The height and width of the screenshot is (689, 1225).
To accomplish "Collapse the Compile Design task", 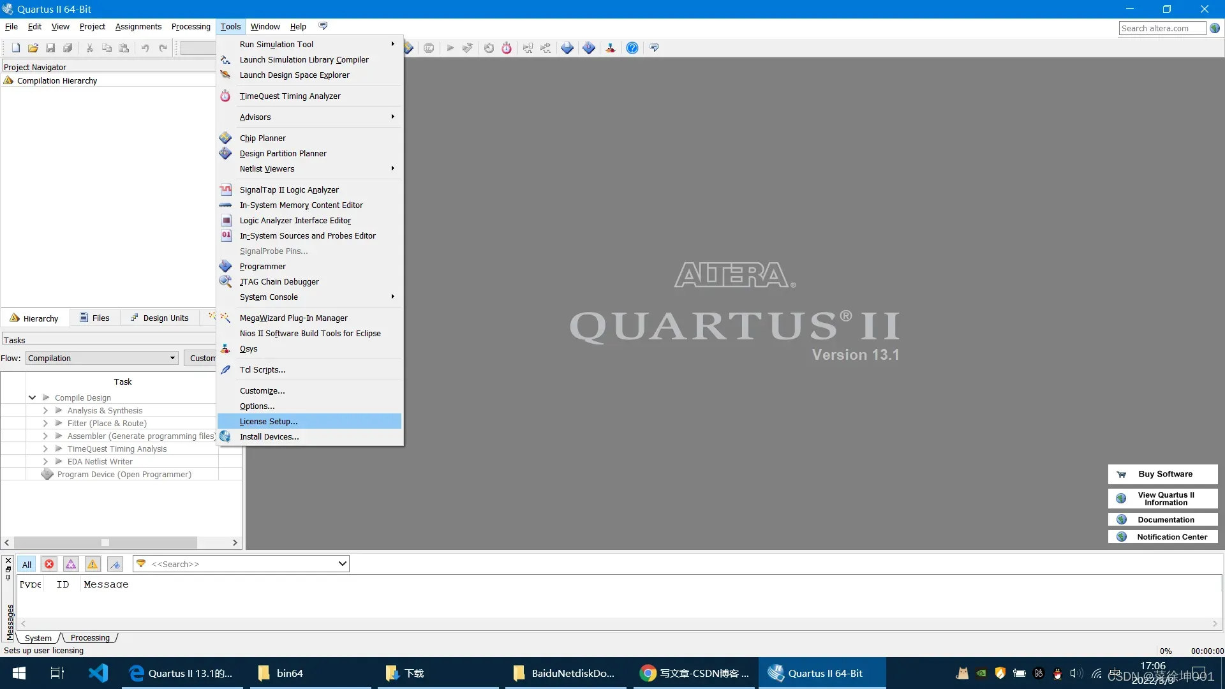I will [x=32, y=397].
